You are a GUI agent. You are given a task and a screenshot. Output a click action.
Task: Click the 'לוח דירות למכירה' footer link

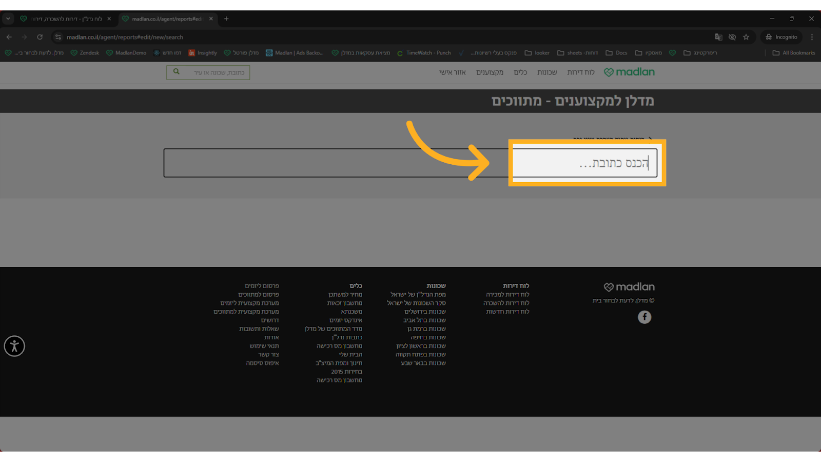[x=507, y=295]
